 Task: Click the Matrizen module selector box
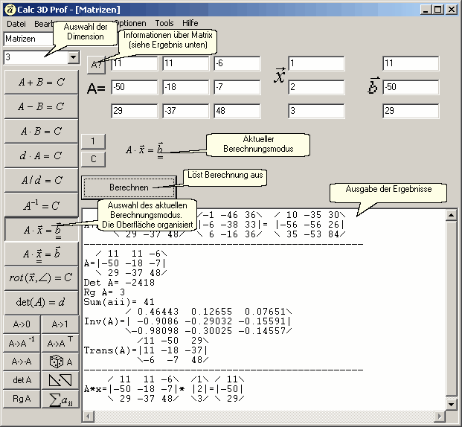pyautogui.click(x=28, y=38)
